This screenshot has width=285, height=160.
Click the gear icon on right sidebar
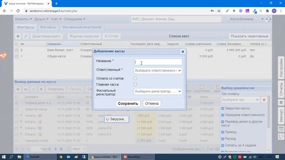[x=281, y=103]
